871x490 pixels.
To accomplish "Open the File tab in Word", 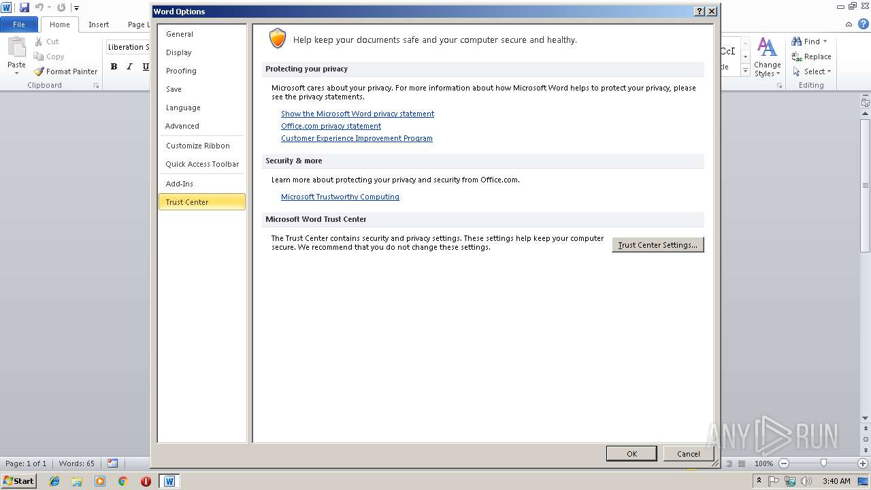I will 19,24.
